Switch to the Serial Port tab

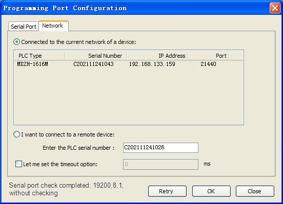click(x=24, y=27)
